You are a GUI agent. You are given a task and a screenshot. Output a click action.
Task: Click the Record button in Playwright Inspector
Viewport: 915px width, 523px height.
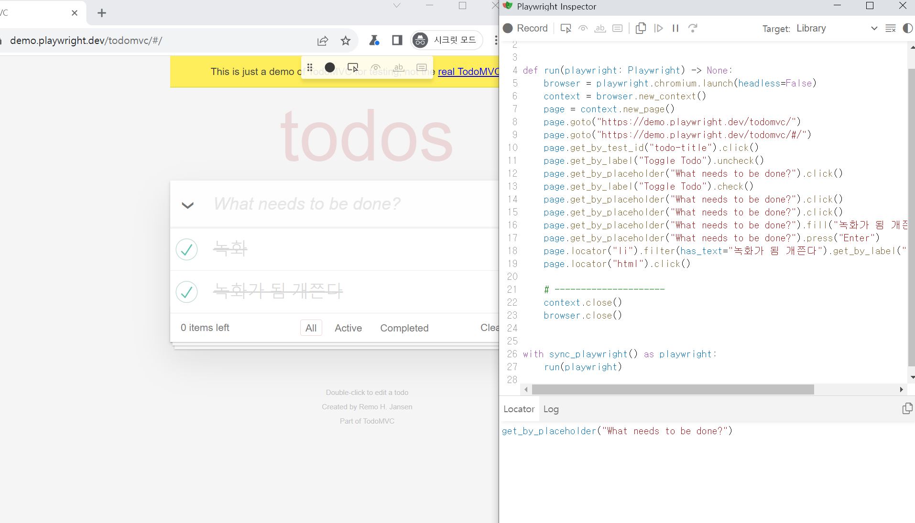(x=525, y=28)
